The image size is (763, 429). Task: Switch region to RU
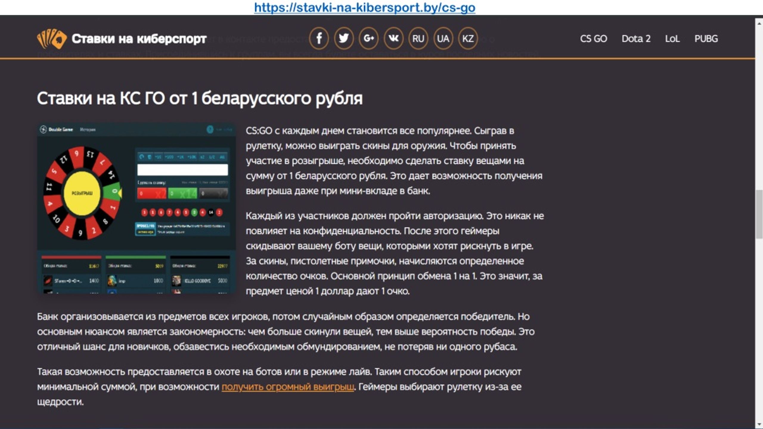pos(418,38)
